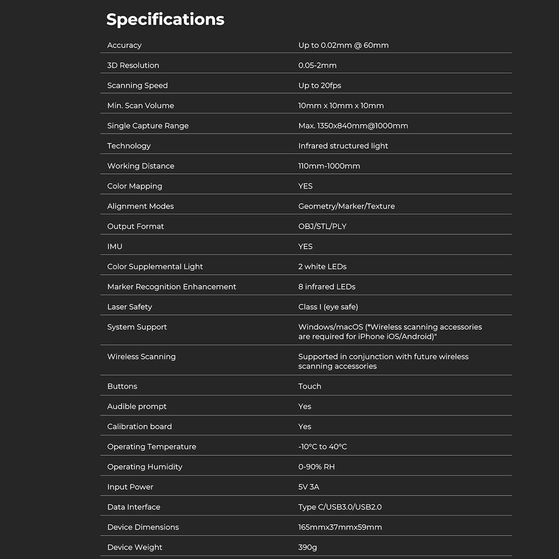Click the 'Class I (eye safe)' value
The image size is (559, 559).
tap(328, 307)
